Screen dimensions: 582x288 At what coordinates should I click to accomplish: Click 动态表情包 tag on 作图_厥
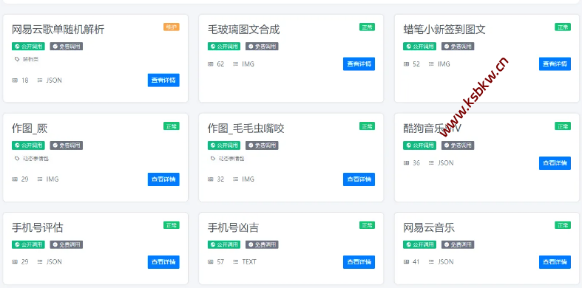point(35,158)
